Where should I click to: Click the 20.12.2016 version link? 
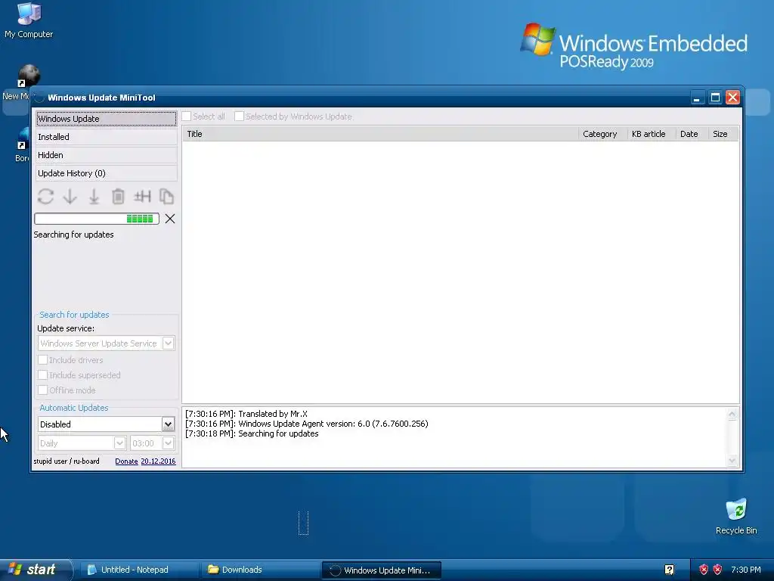pyautogui.click(x=158, y=461)
